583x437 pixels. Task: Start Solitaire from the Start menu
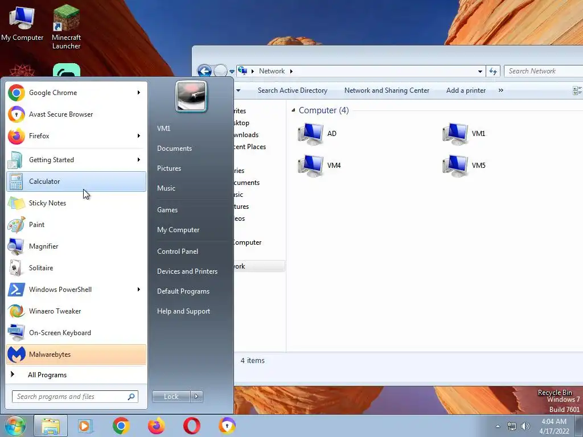[76, 268]
